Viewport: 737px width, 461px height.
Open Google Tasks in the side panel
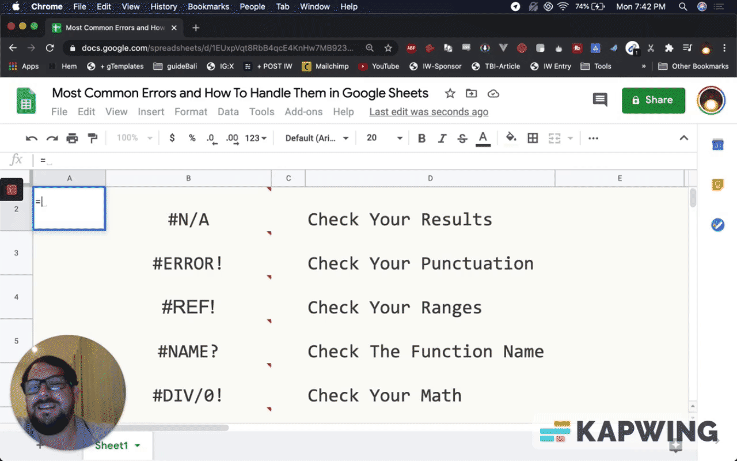tap(717, 225)
